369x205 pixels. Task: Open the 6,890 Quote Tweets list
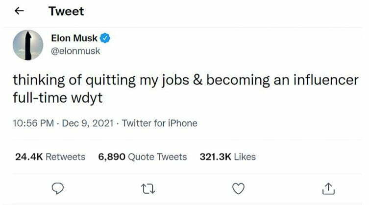tap(143, 157)
